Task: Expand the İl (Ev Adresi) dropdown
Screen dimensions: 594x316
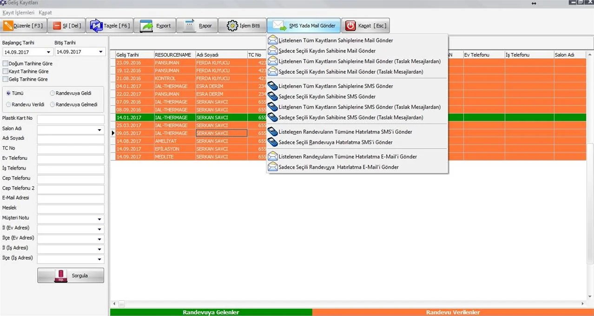Action: pos(99,229)
